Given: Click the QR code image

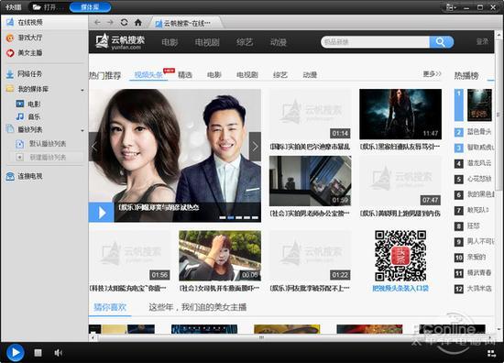Looking at the screenshot, I should coord(400,256).
